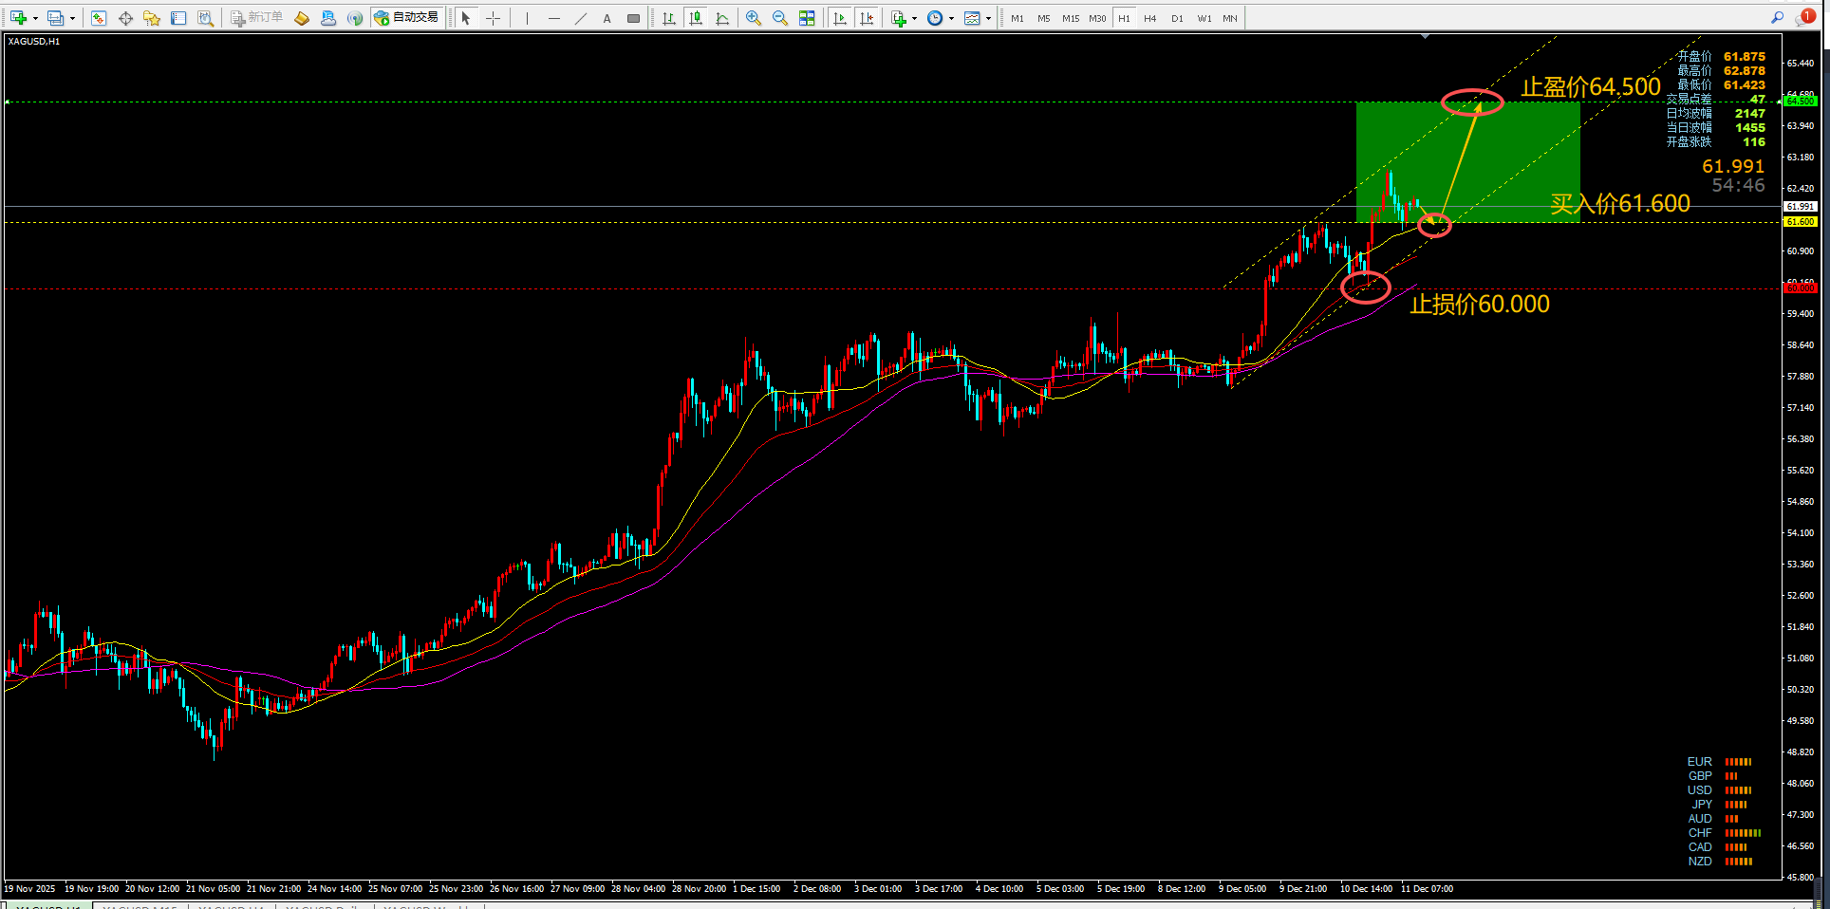
Task: Add a text label tool
Action: click(x=607, y=18)
